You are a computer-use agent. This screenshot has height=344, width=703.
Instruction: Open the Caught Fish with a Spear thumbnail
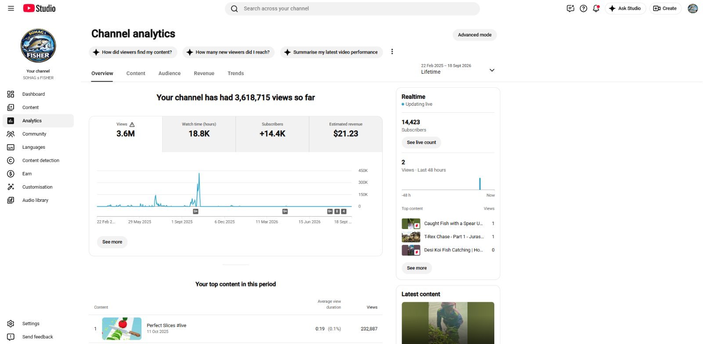[411, 224]
